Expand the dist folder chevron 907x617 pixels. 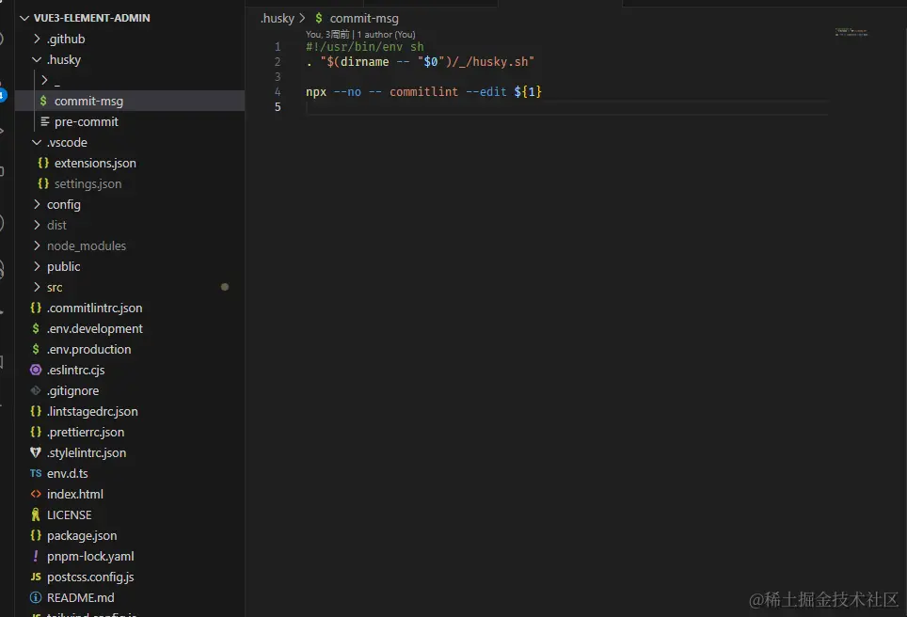[37, 225]
